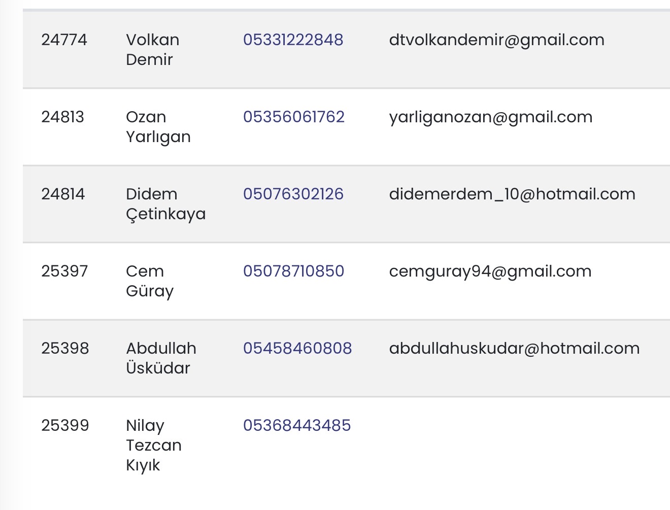Click record ID 25399
The width and height of the screenshot is (670, 510).
[x=65, y=426]
